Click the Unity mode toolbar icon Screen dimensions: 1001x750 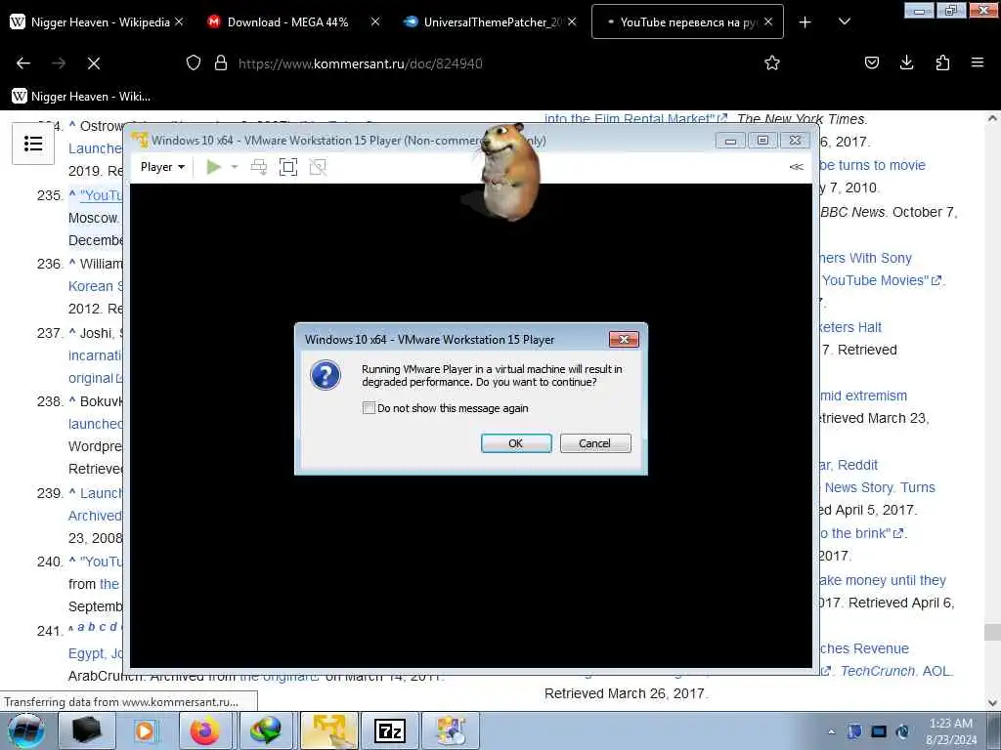coord(318,167)
